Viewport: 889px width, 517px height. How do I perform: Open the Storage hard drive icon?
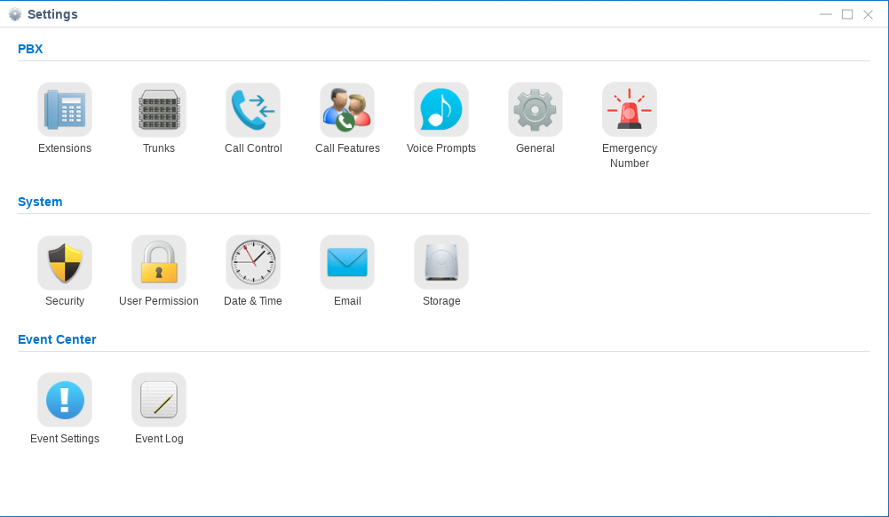(x=441, y=262)
